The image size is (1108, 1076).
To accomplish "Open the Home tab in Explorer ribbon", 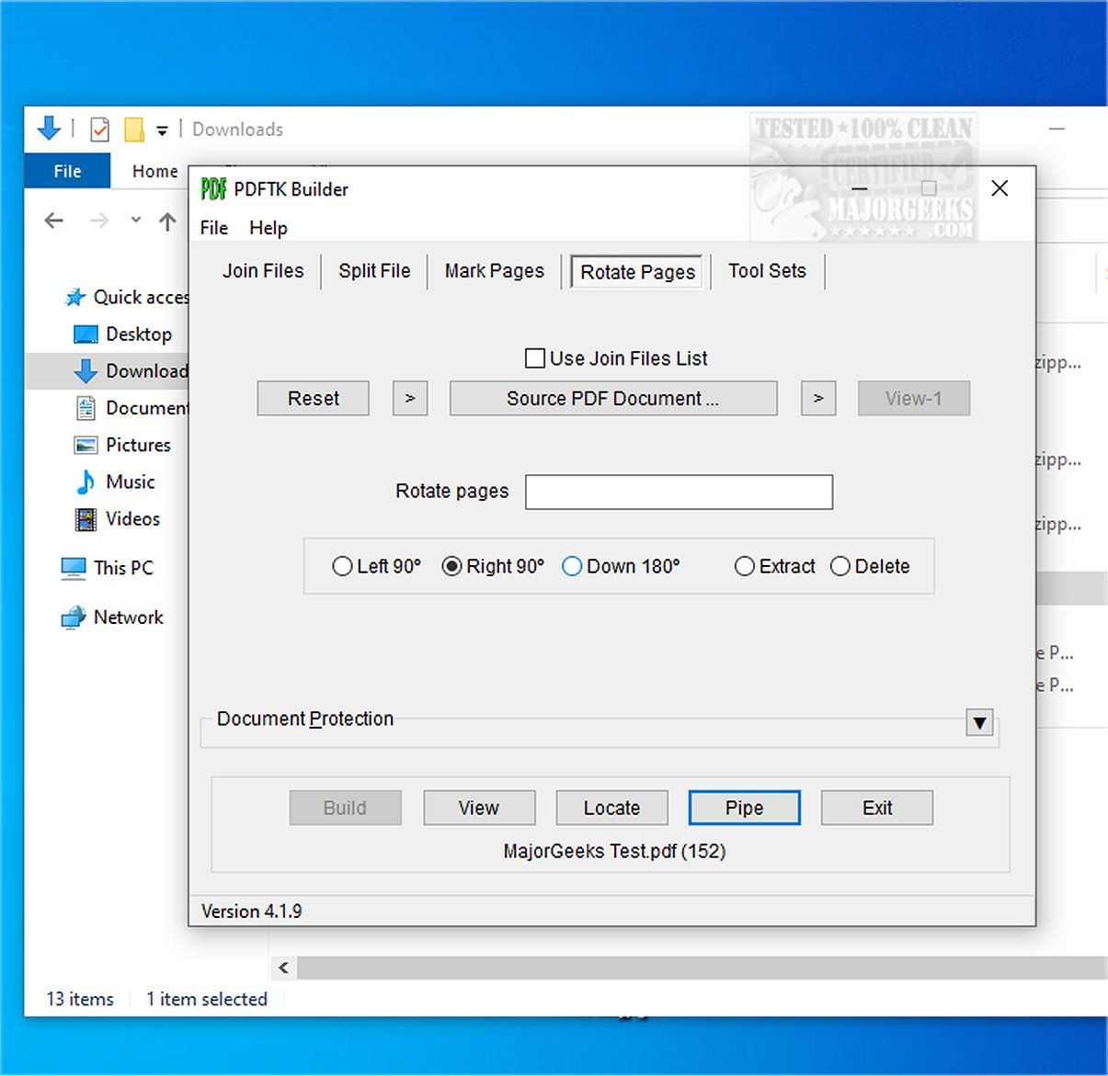I will (x=154, y=171).
